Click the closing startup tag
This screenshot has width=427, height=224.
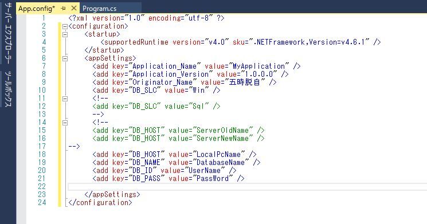point(104,50)
